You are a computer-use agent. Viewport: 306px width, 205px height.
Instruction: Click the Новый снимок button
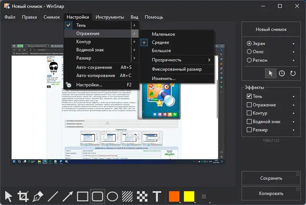pos(271,29)
